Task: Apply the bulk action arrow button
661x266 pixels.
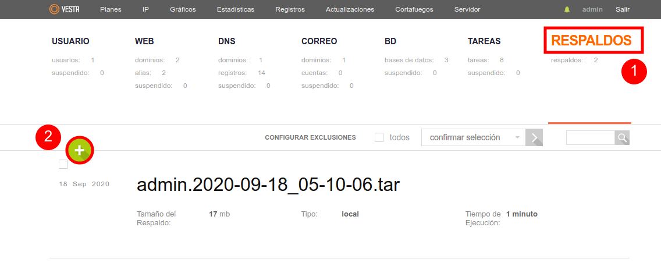Action: (x=534, y=137)
